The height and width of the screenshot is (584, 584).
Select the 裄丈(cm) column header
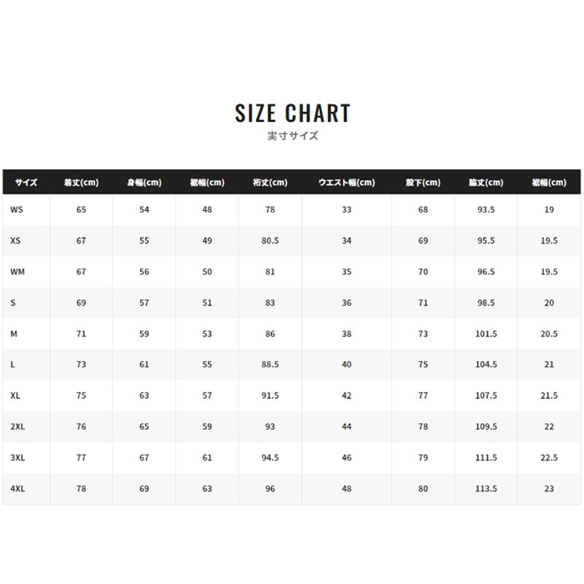coord(270,183)
